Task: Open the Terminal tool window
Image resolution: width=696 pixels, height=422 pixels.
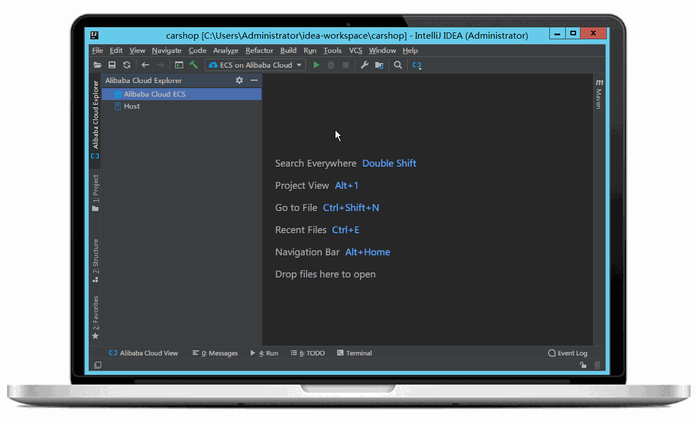Action: 354,353
